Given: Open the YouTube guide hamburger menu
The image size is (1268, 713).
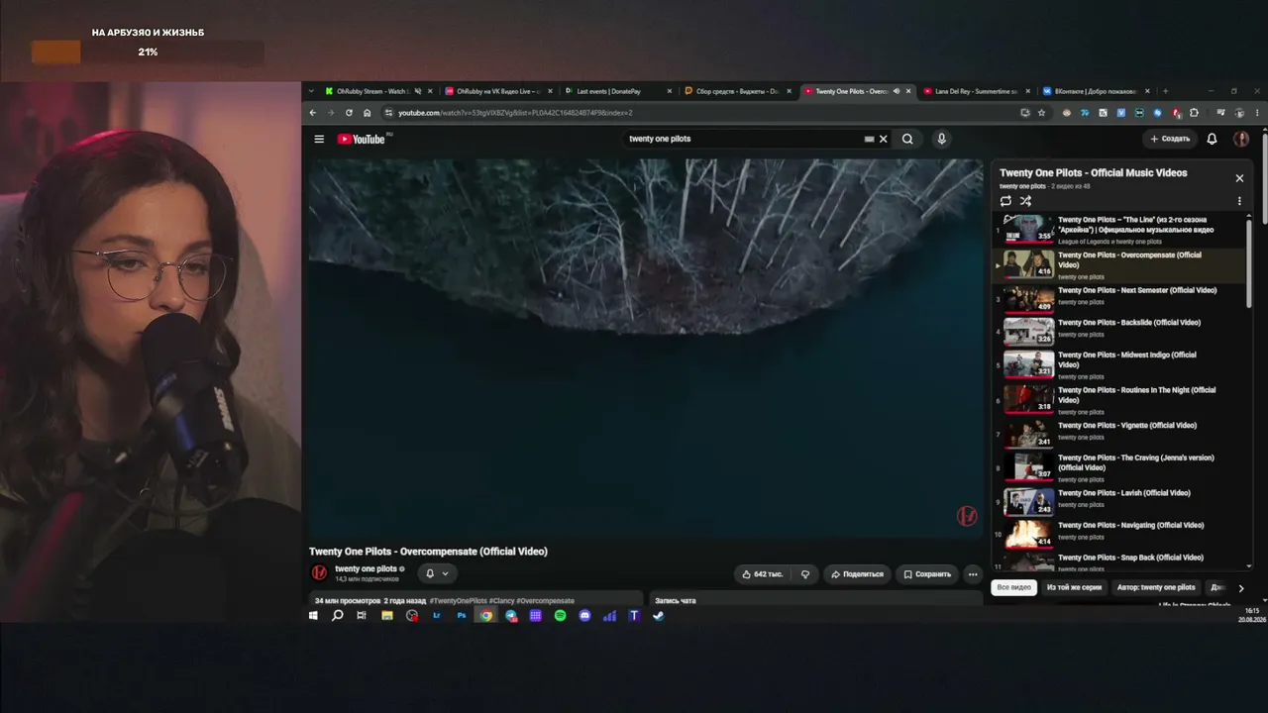Looking at the screenshot, I should click(x=319, y=139).
